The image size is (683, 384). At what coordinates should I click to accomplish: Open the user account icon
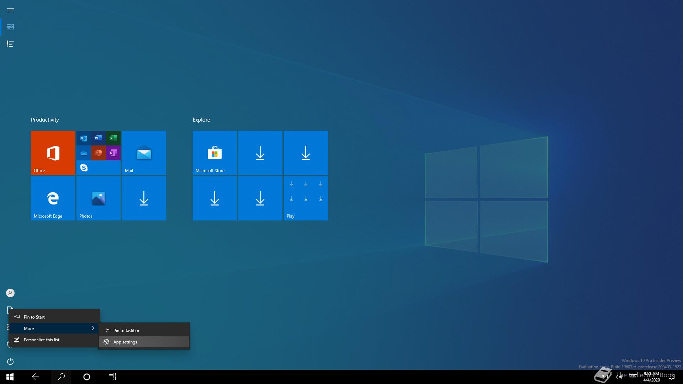point(10,293)
